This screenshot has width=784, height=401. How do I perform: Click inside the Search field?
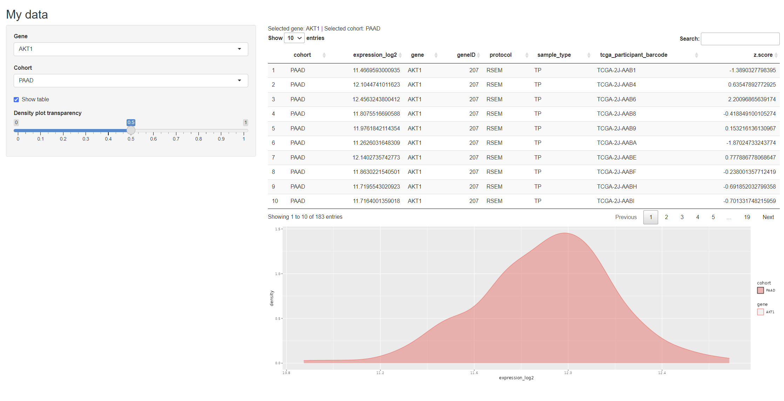(740, 39)
